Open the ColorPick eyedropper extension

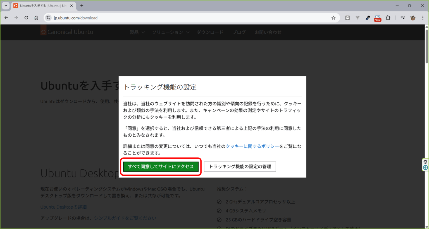pyautogui.click(x=368, y=18)
